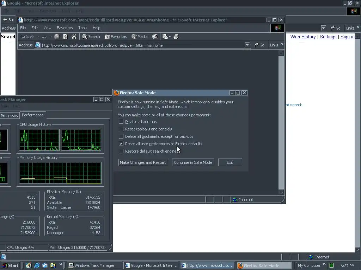361x270 pixels.
Task: Click Exit in Firefox Safe Mode dialog
Action: (230, 162)
